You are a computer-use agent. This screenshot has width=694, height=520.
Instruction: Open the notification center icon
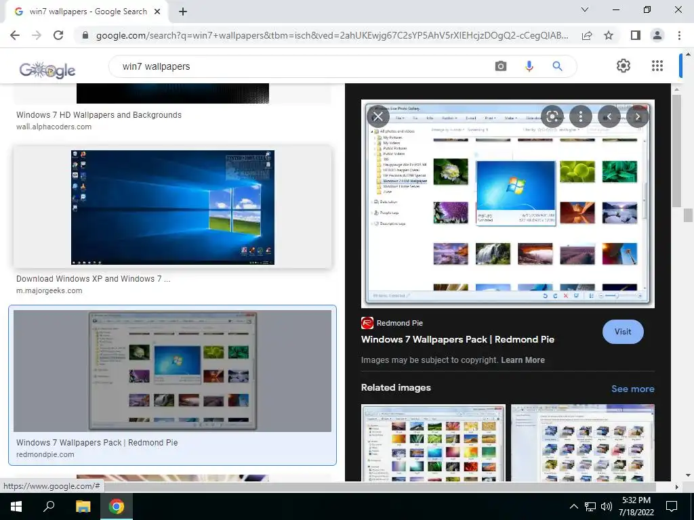coord(672,506)
